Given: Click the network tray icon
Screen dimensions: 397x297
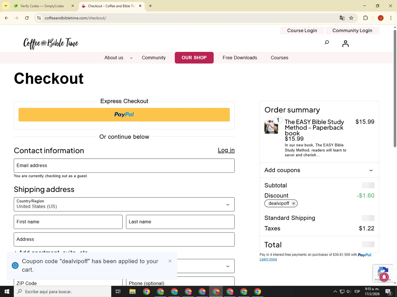Looking at the screenshot, I should [x=342, y=291].
